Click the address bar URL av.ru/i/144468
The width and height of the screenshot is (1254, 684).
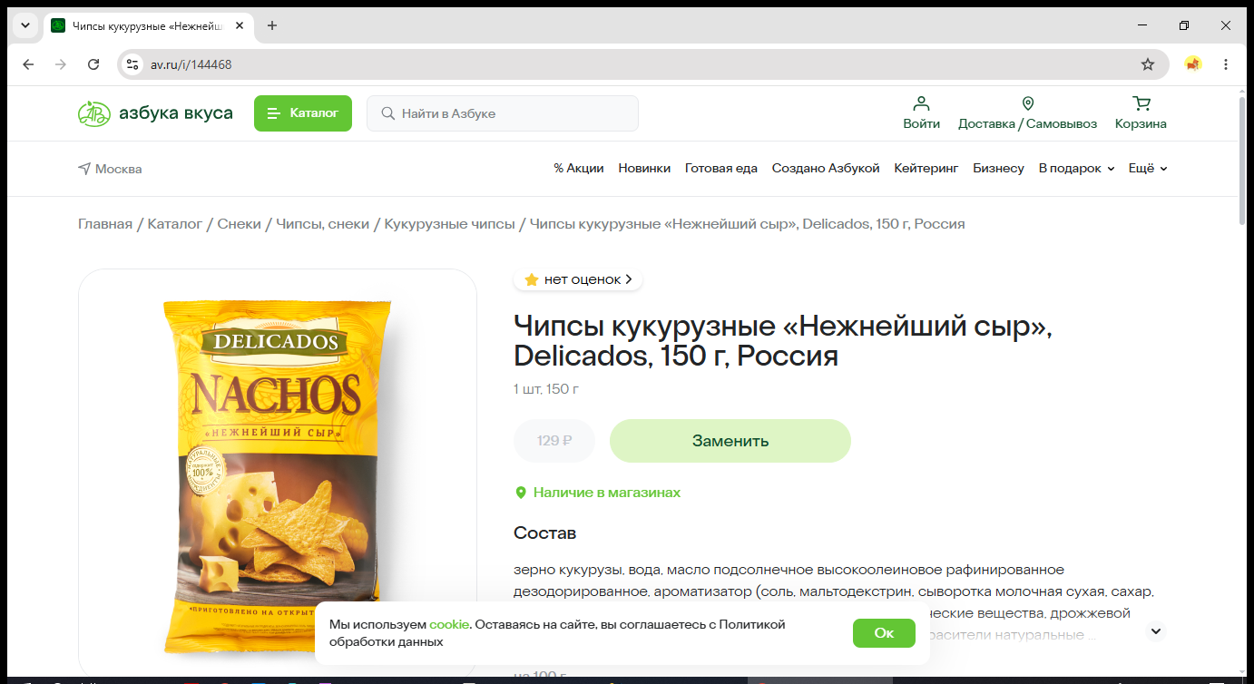click(x=191, y=64)
